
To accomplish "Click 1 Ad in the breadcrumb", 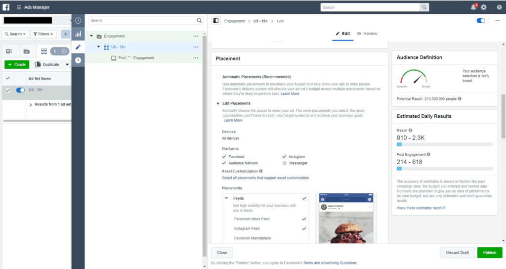I will pos(280,21).
